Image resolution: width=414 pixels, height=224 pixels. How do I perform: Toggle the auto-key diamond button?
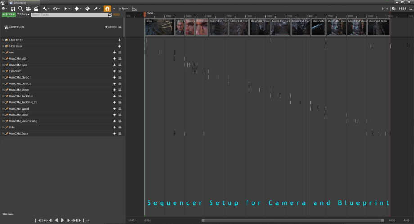(77, 9)
